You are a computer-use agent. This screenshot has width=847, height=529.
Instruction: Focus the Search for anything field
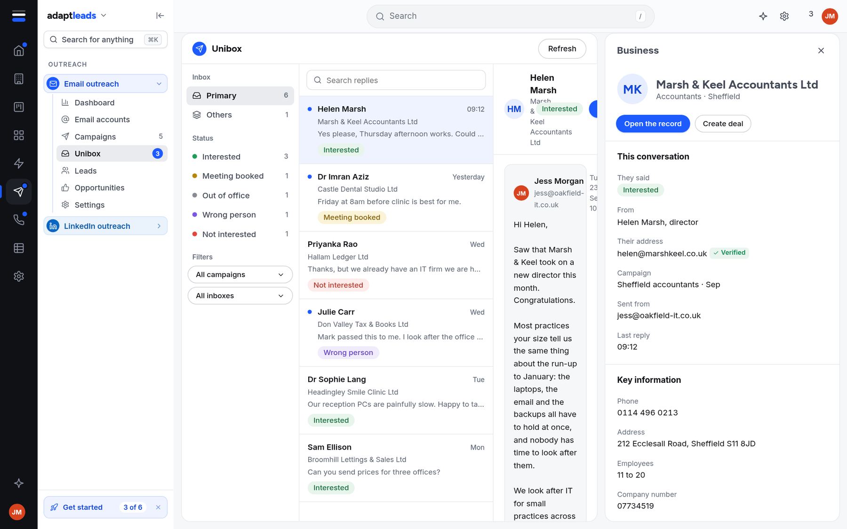105,39
